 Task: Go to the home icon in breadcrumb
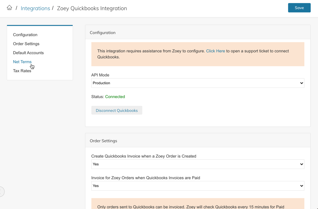(9, 8)
